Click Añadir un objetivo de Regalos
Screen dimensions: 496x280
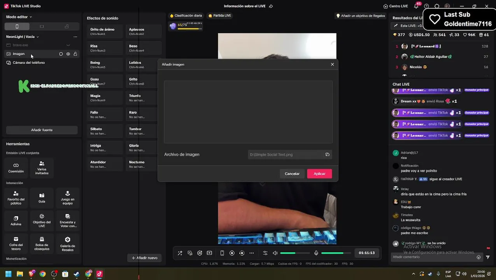point(360,16)
